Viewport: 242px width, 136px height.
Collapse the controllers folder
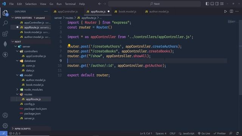(x=17, y=51)
